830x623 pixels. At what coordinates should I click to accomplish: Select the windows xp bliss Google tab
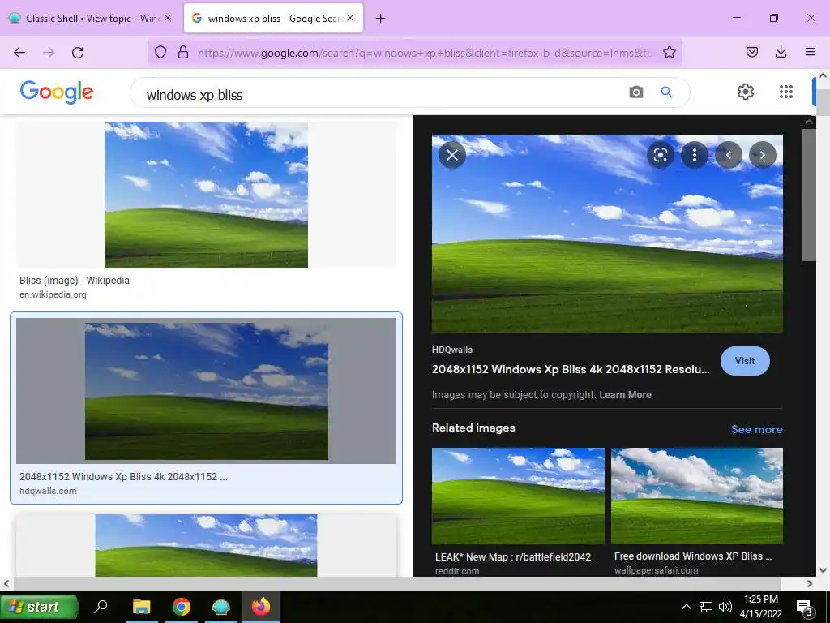tap(274, 18)
